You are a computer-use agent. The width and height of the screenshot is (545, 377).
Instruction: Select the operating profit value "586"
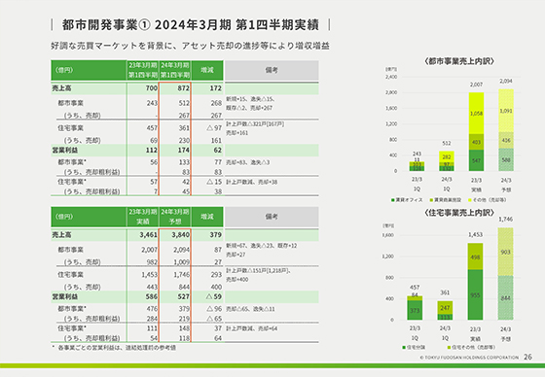152,296
